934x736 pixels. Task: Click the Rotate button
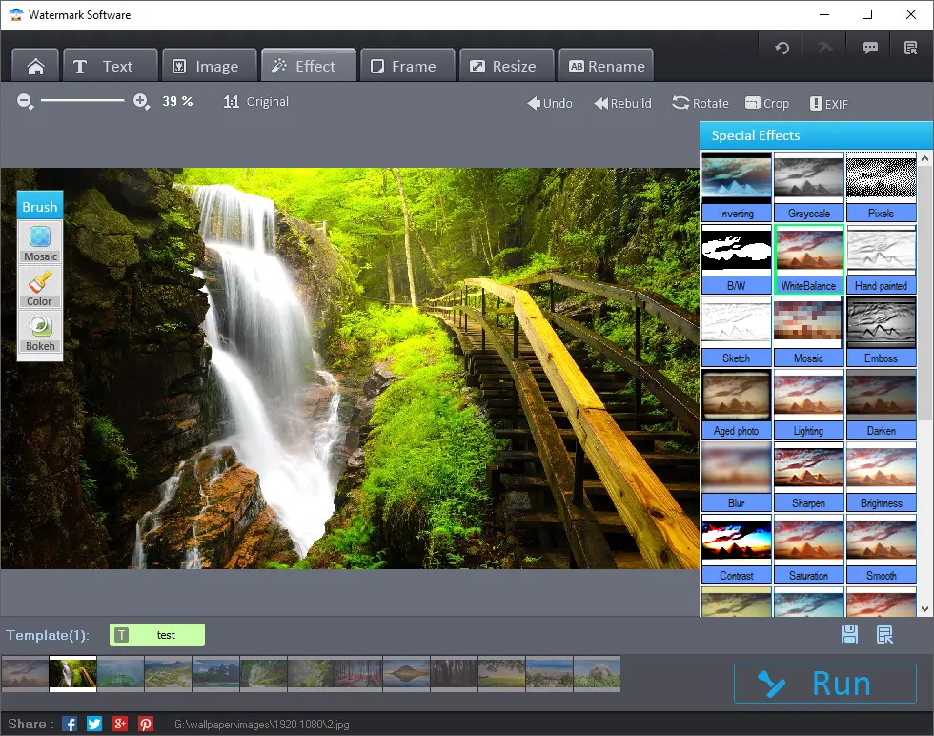[x=700, y=103]
